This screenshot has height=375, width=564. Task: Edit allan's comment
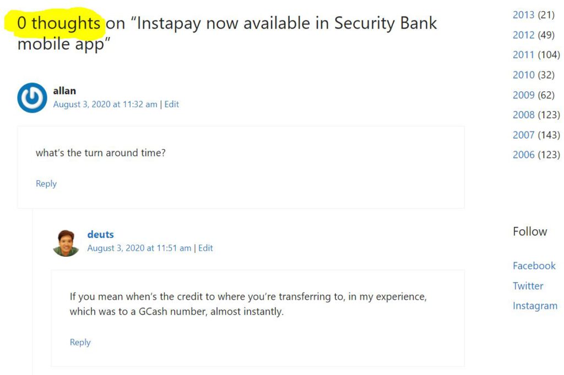(171, 104)
